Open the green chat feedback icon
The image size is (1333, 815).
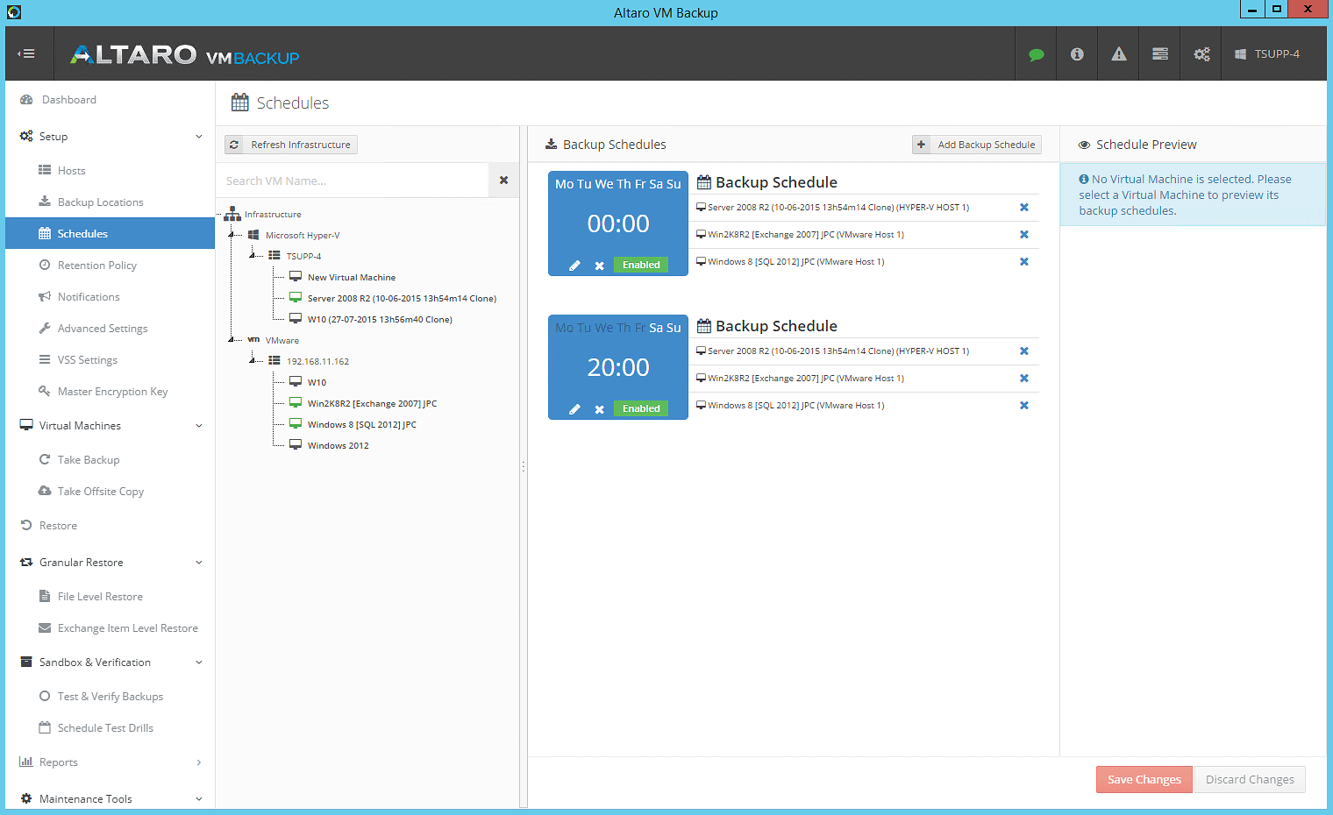pos(1036,54)
